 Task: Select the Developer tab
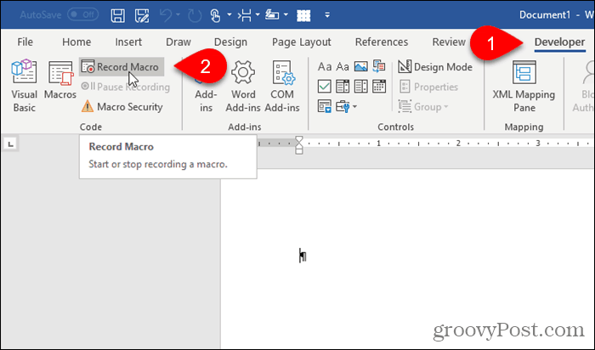(559, 42)
